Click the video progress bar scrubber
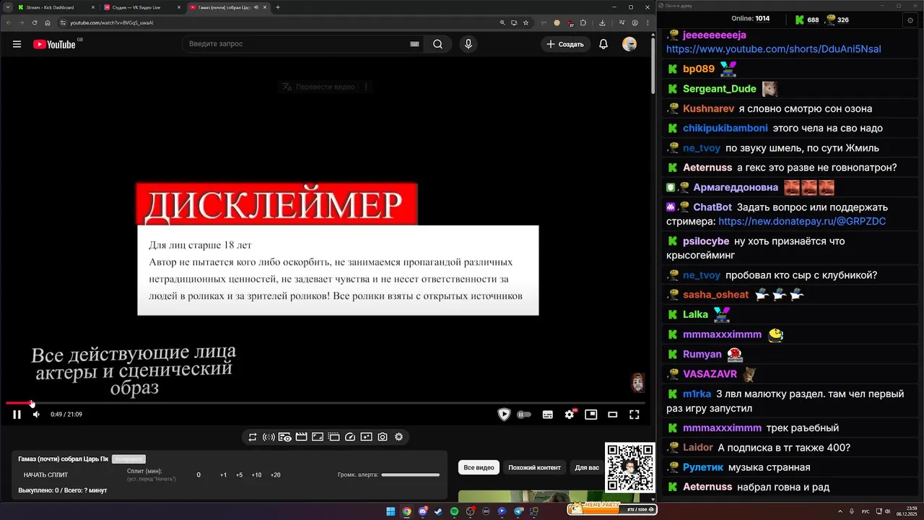This screenshot has height=520, width=924. tap(32, 403)
